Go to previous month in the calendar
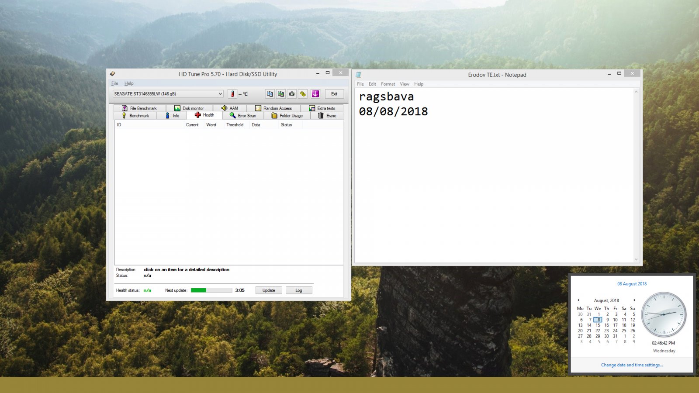Image resolution: width=699 pixels, height=393 pixels. pyautogui.click(x=578, y=300)
